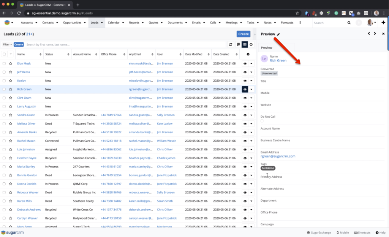Toggle the Do Not Call checkbox
Image resolution: width=389 pixels, height=237 pixels.
point(262,121)
